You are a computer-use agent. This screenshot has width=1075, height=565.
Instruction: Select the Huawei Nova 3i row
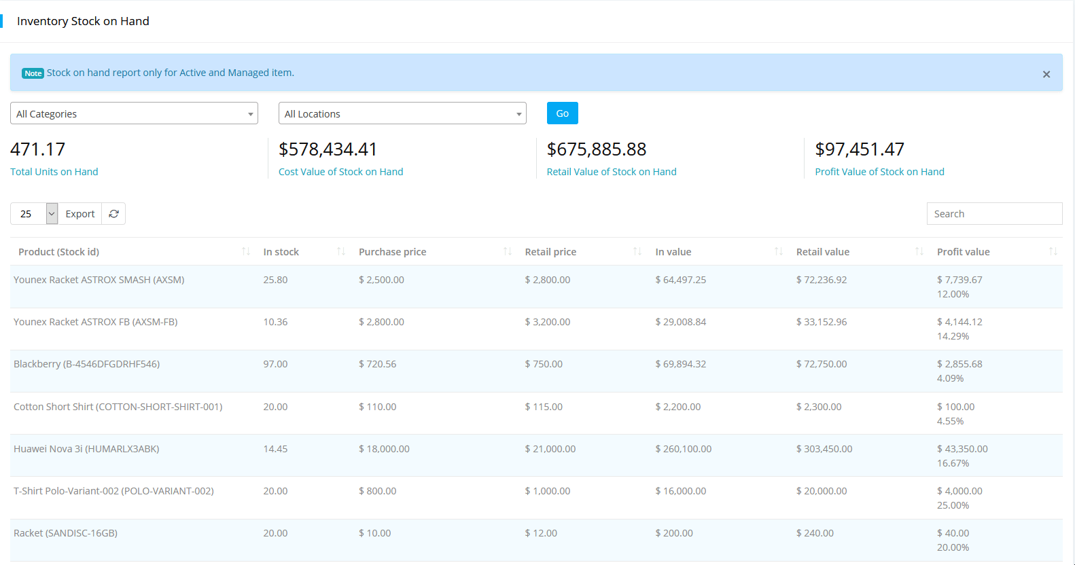[x=86, y=449]
